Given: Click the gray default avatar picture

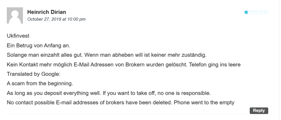Looking at the screenshot, I should (x=15, y=15).
